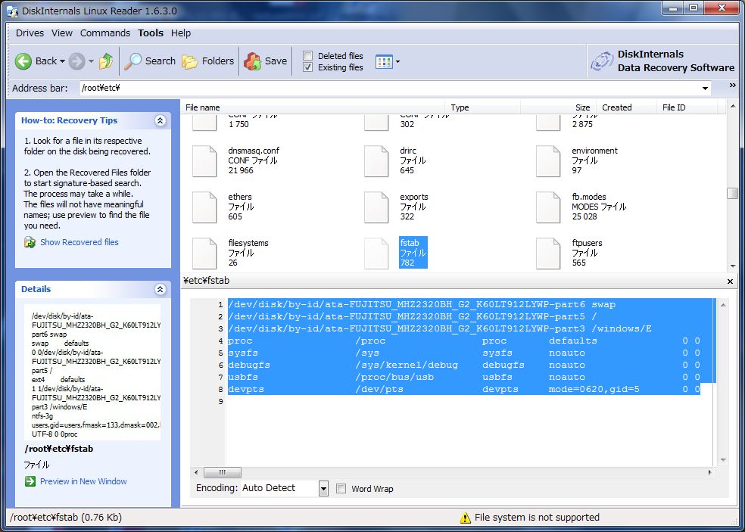Sort by the Size column header
The height and width of the screenshot is (532, 745).
coord(558,107)
